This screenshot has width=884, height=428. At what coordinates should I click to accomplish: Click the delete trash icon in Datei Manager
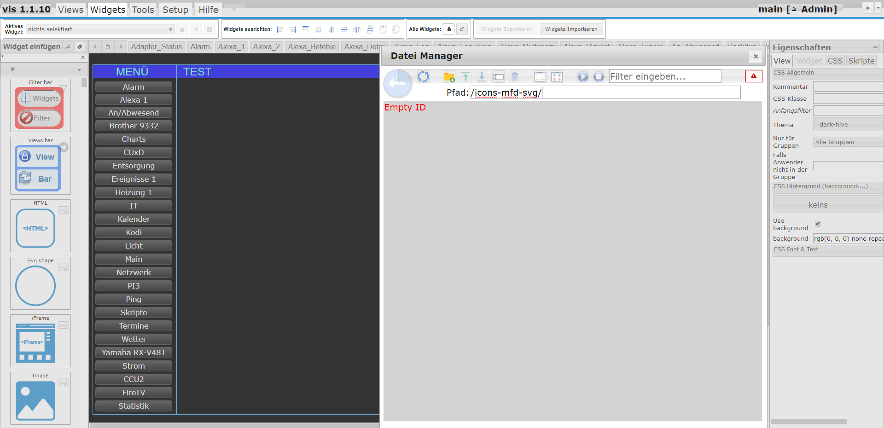click(515, 77)
